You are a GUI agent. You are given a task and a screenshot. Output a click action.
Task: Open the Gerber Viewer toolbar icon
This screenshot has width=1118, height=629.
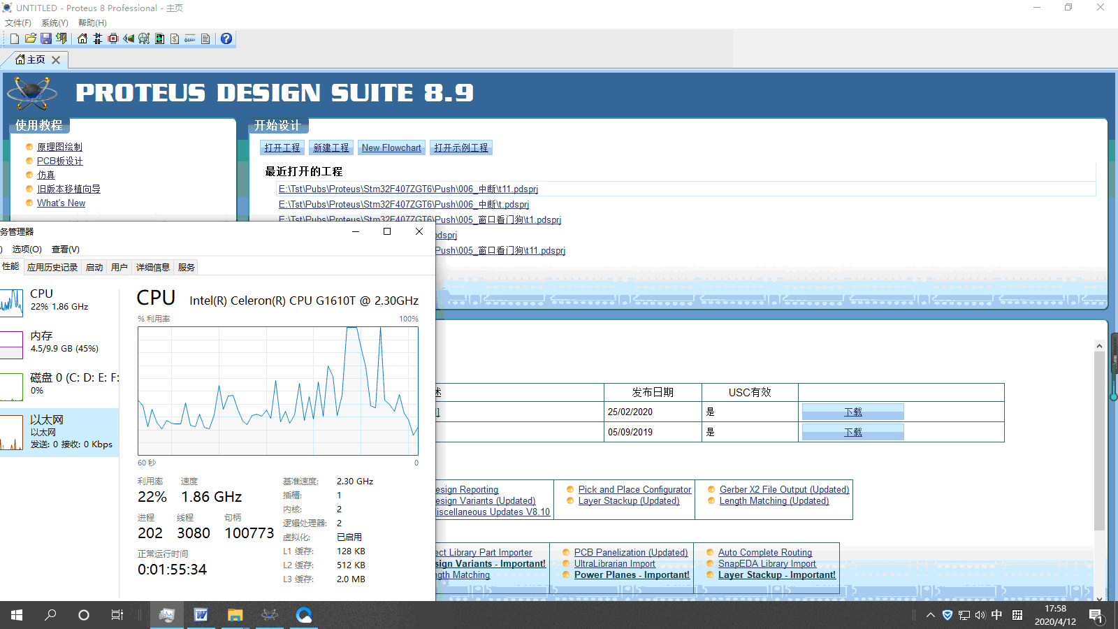coord(144,38)
